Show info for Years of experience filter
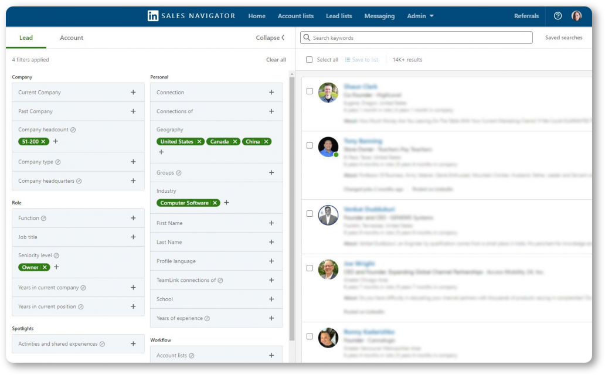 207,318
